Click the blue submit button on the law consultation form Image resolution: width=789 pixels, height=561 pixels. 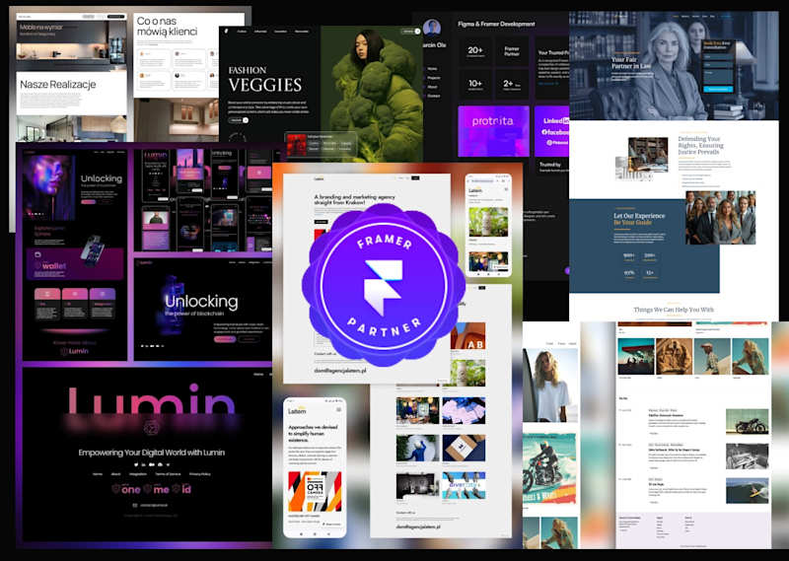click(x=718, y=89)
